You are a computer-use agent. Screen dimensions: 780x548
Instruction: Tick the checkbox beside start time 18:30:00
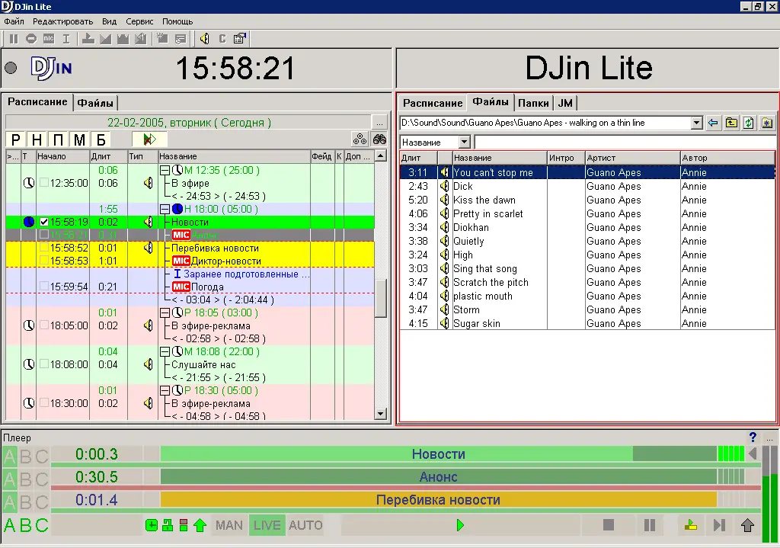(x=44, y=402)
